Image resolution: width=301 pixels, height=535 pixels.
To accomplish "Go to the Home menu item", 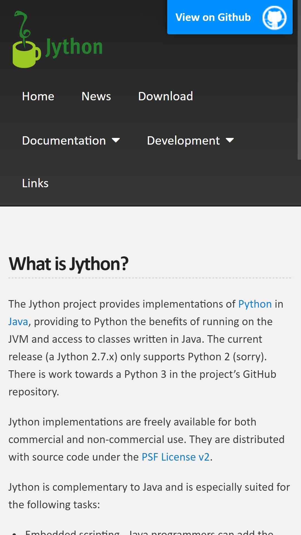I will coord(38,96).
